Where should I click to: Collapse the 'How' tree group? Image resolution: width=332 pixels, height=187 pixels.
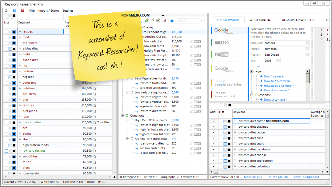(252, 72)
